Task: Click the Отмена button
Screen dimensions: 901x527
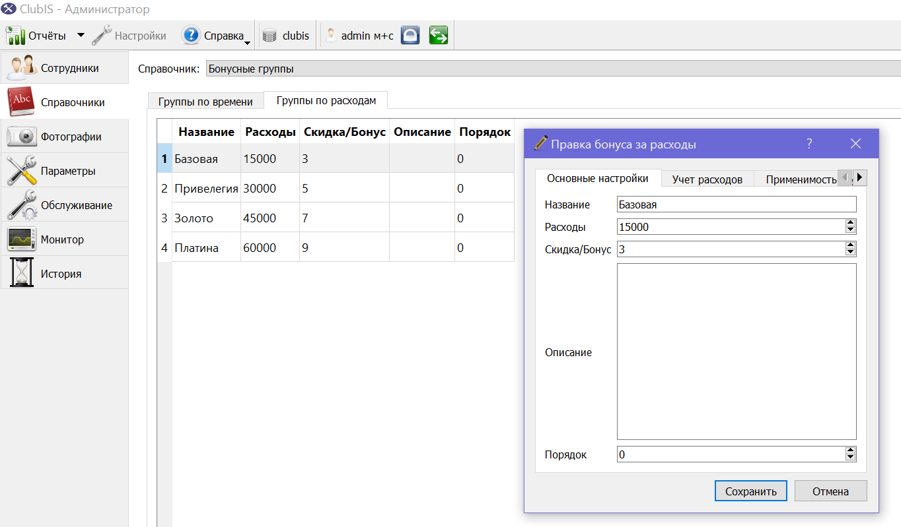Action: click(830, 491)
